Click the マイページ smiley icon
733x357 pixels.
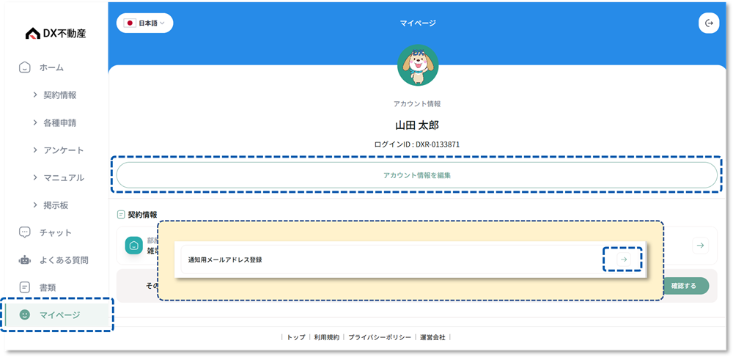24,315
